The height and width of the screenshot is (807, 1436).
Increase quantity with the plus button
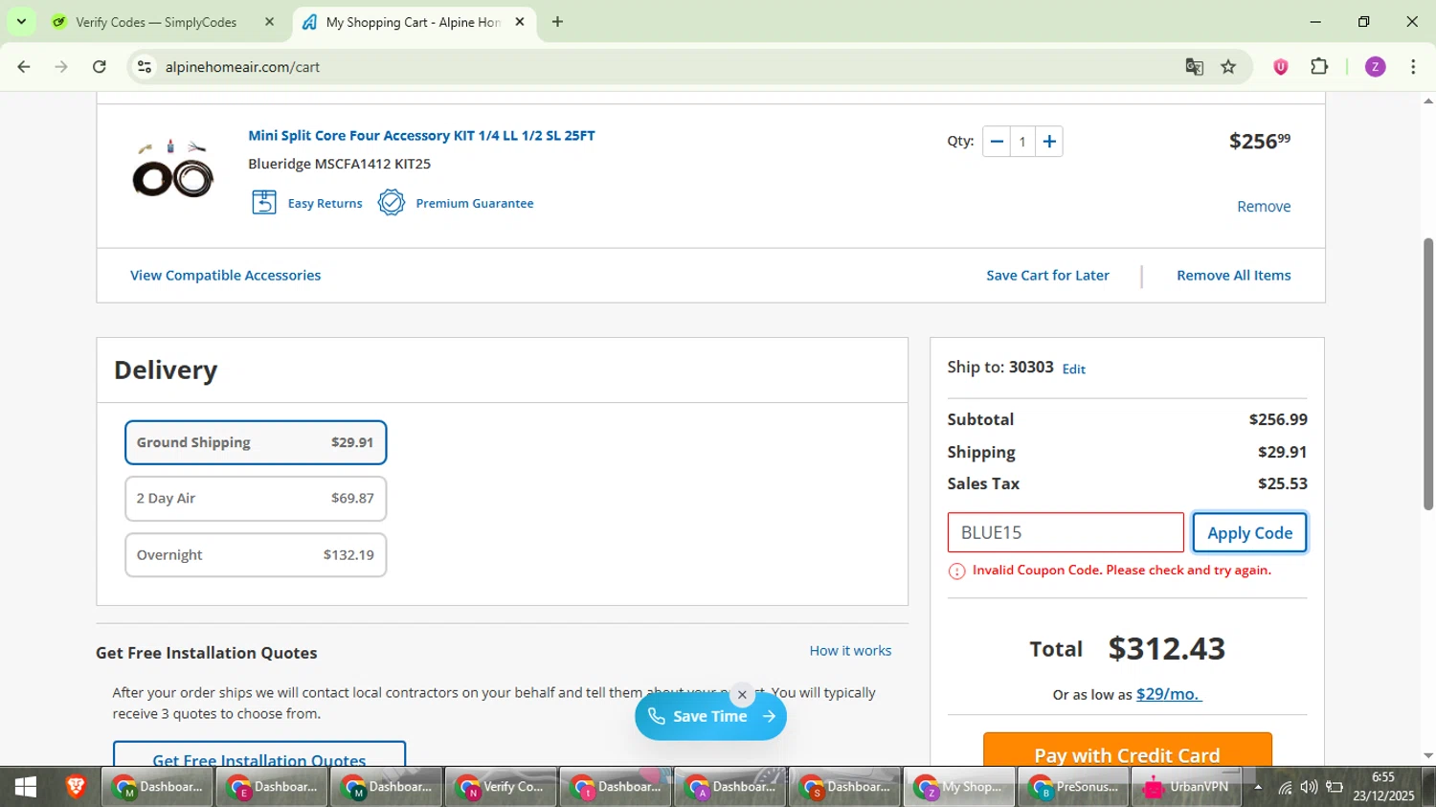point(1049,142)
